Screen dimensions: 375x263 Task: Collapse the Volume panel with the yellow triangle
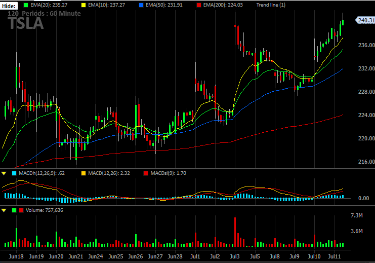(x=4, y=210)
